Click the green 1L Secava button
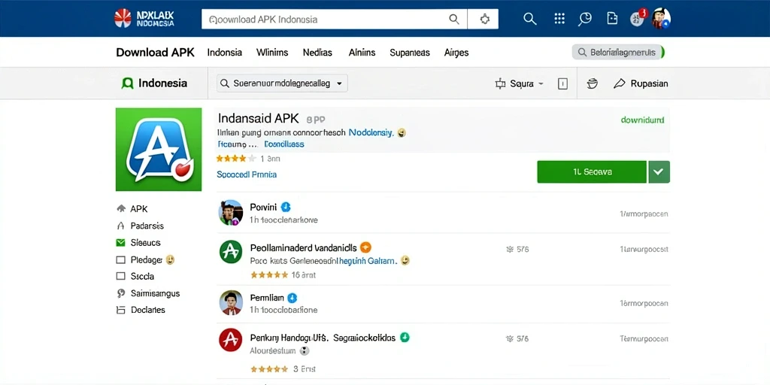This screenshot has height=385, width=770. pyautogui.click(x=592, y=172)
